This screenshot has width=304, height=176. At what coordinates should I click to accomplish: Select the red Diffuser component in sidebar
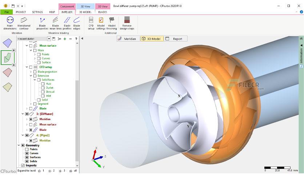click(8, 72)
